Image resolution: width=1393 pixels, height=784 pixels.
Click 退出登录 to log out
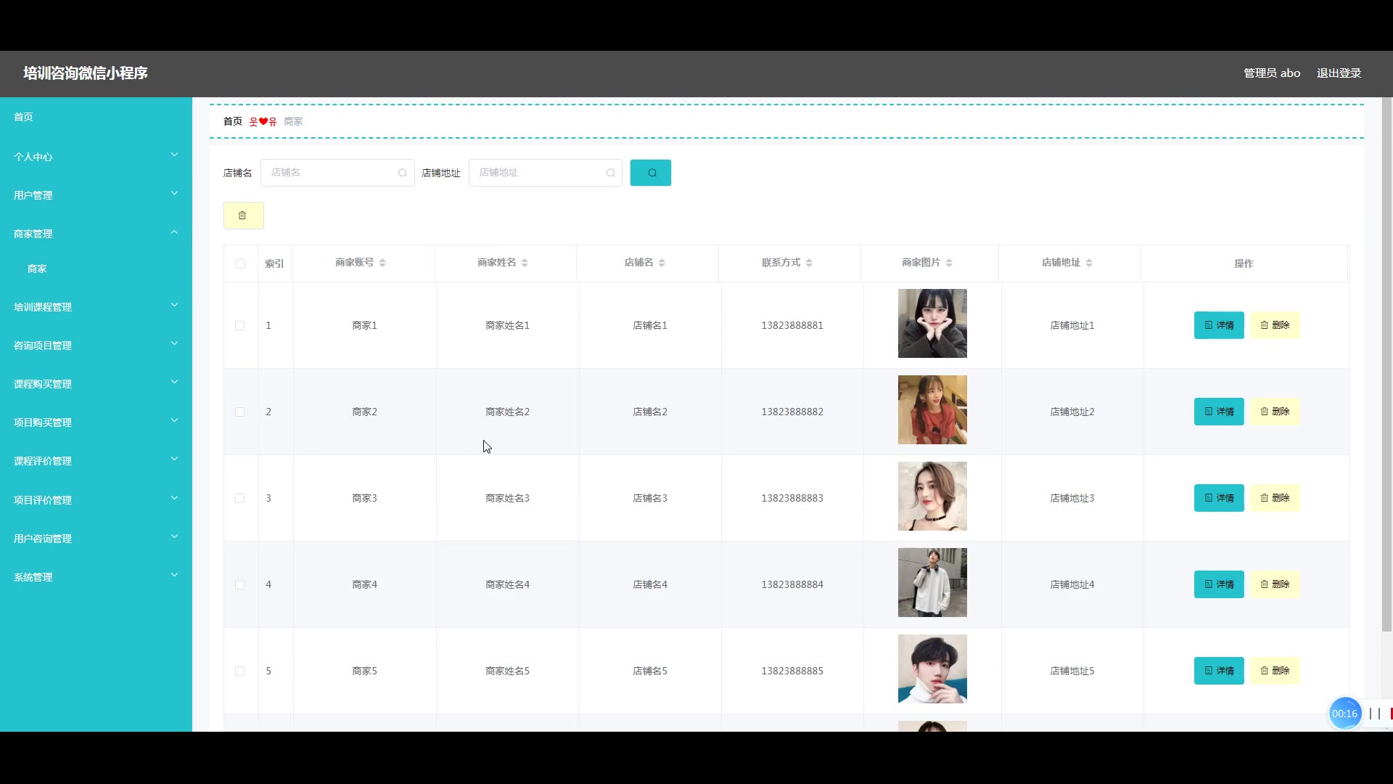click(1339, 73)
